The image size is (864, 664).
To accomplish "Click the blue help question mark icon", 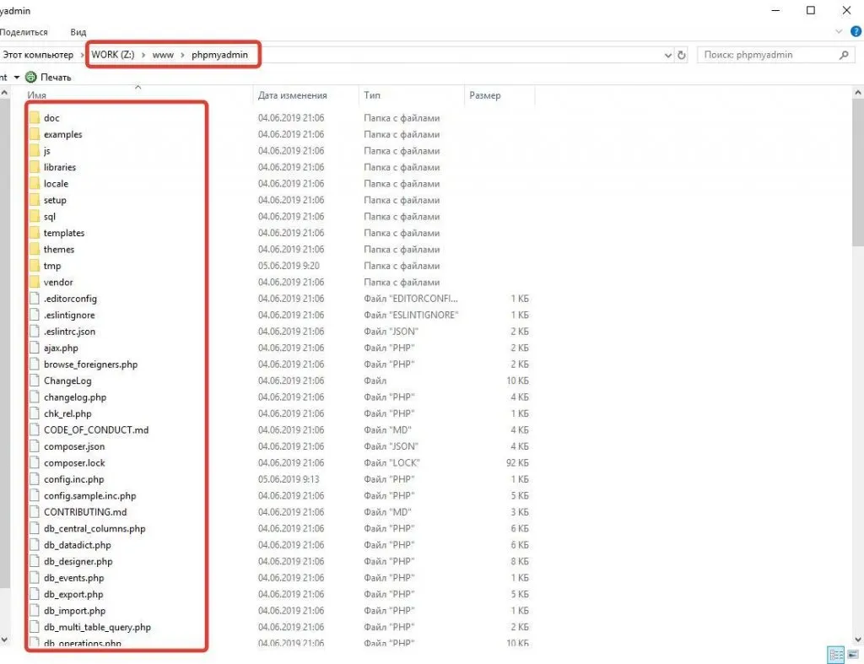I will pos(856,31).
